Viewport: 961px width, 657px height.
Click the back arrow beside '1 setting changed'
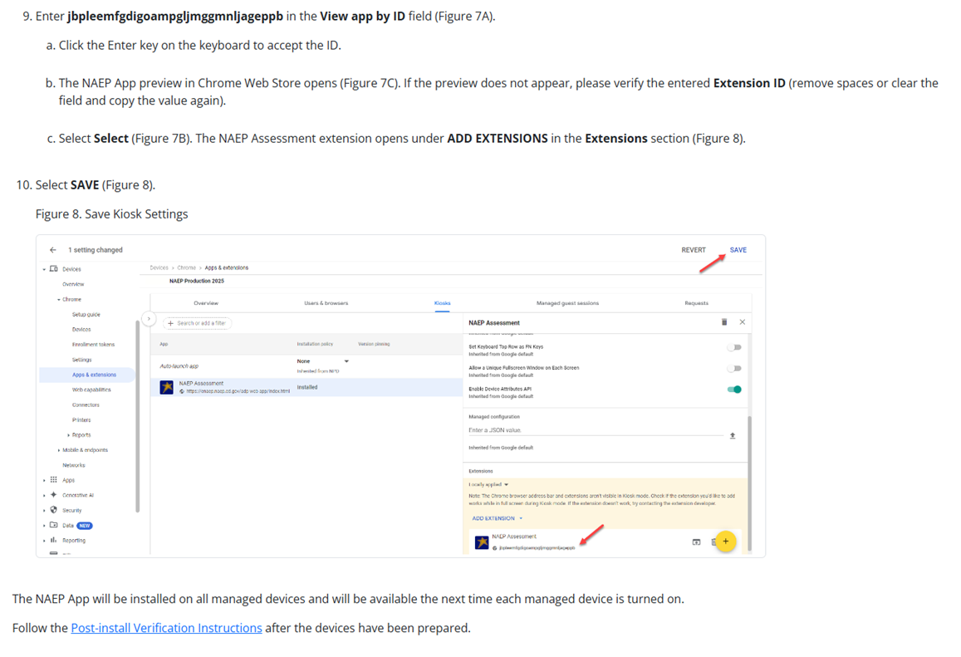(x=52, y=250)
